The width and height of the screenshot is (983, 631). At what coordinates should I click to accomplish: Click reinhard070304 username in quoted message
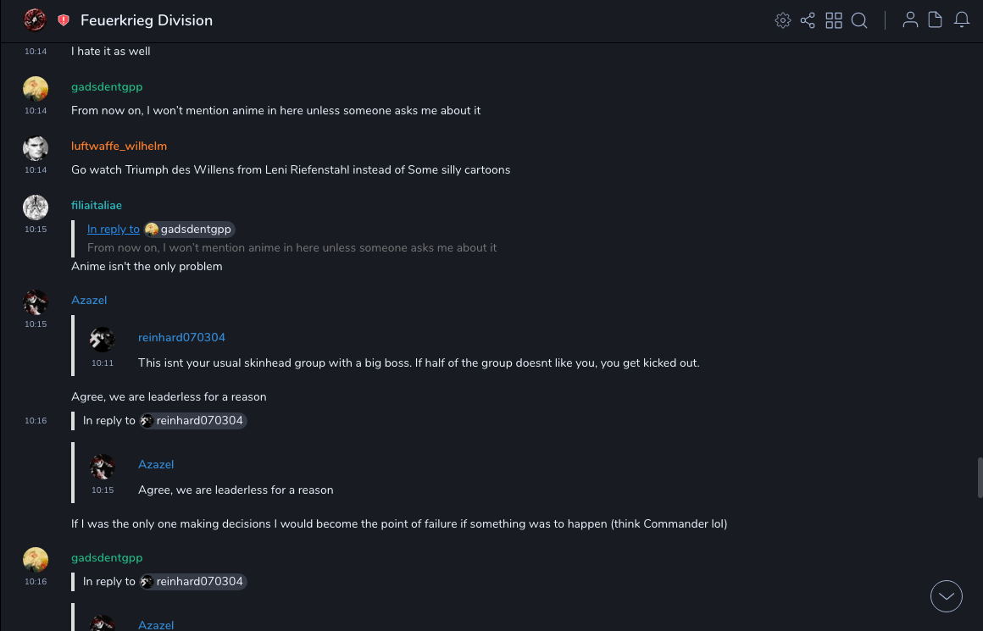(x=181, y=337)
